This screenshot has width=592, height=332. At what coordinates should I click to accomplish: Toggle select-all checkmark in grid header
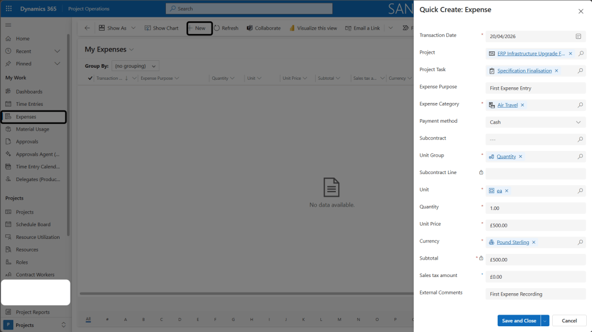[x=90, y=78]
